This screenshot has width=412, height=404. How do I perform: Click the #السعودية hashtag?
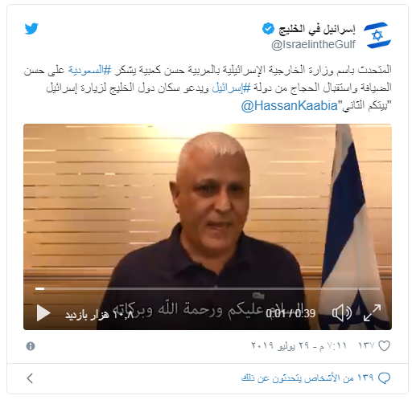tap(89, 70)
